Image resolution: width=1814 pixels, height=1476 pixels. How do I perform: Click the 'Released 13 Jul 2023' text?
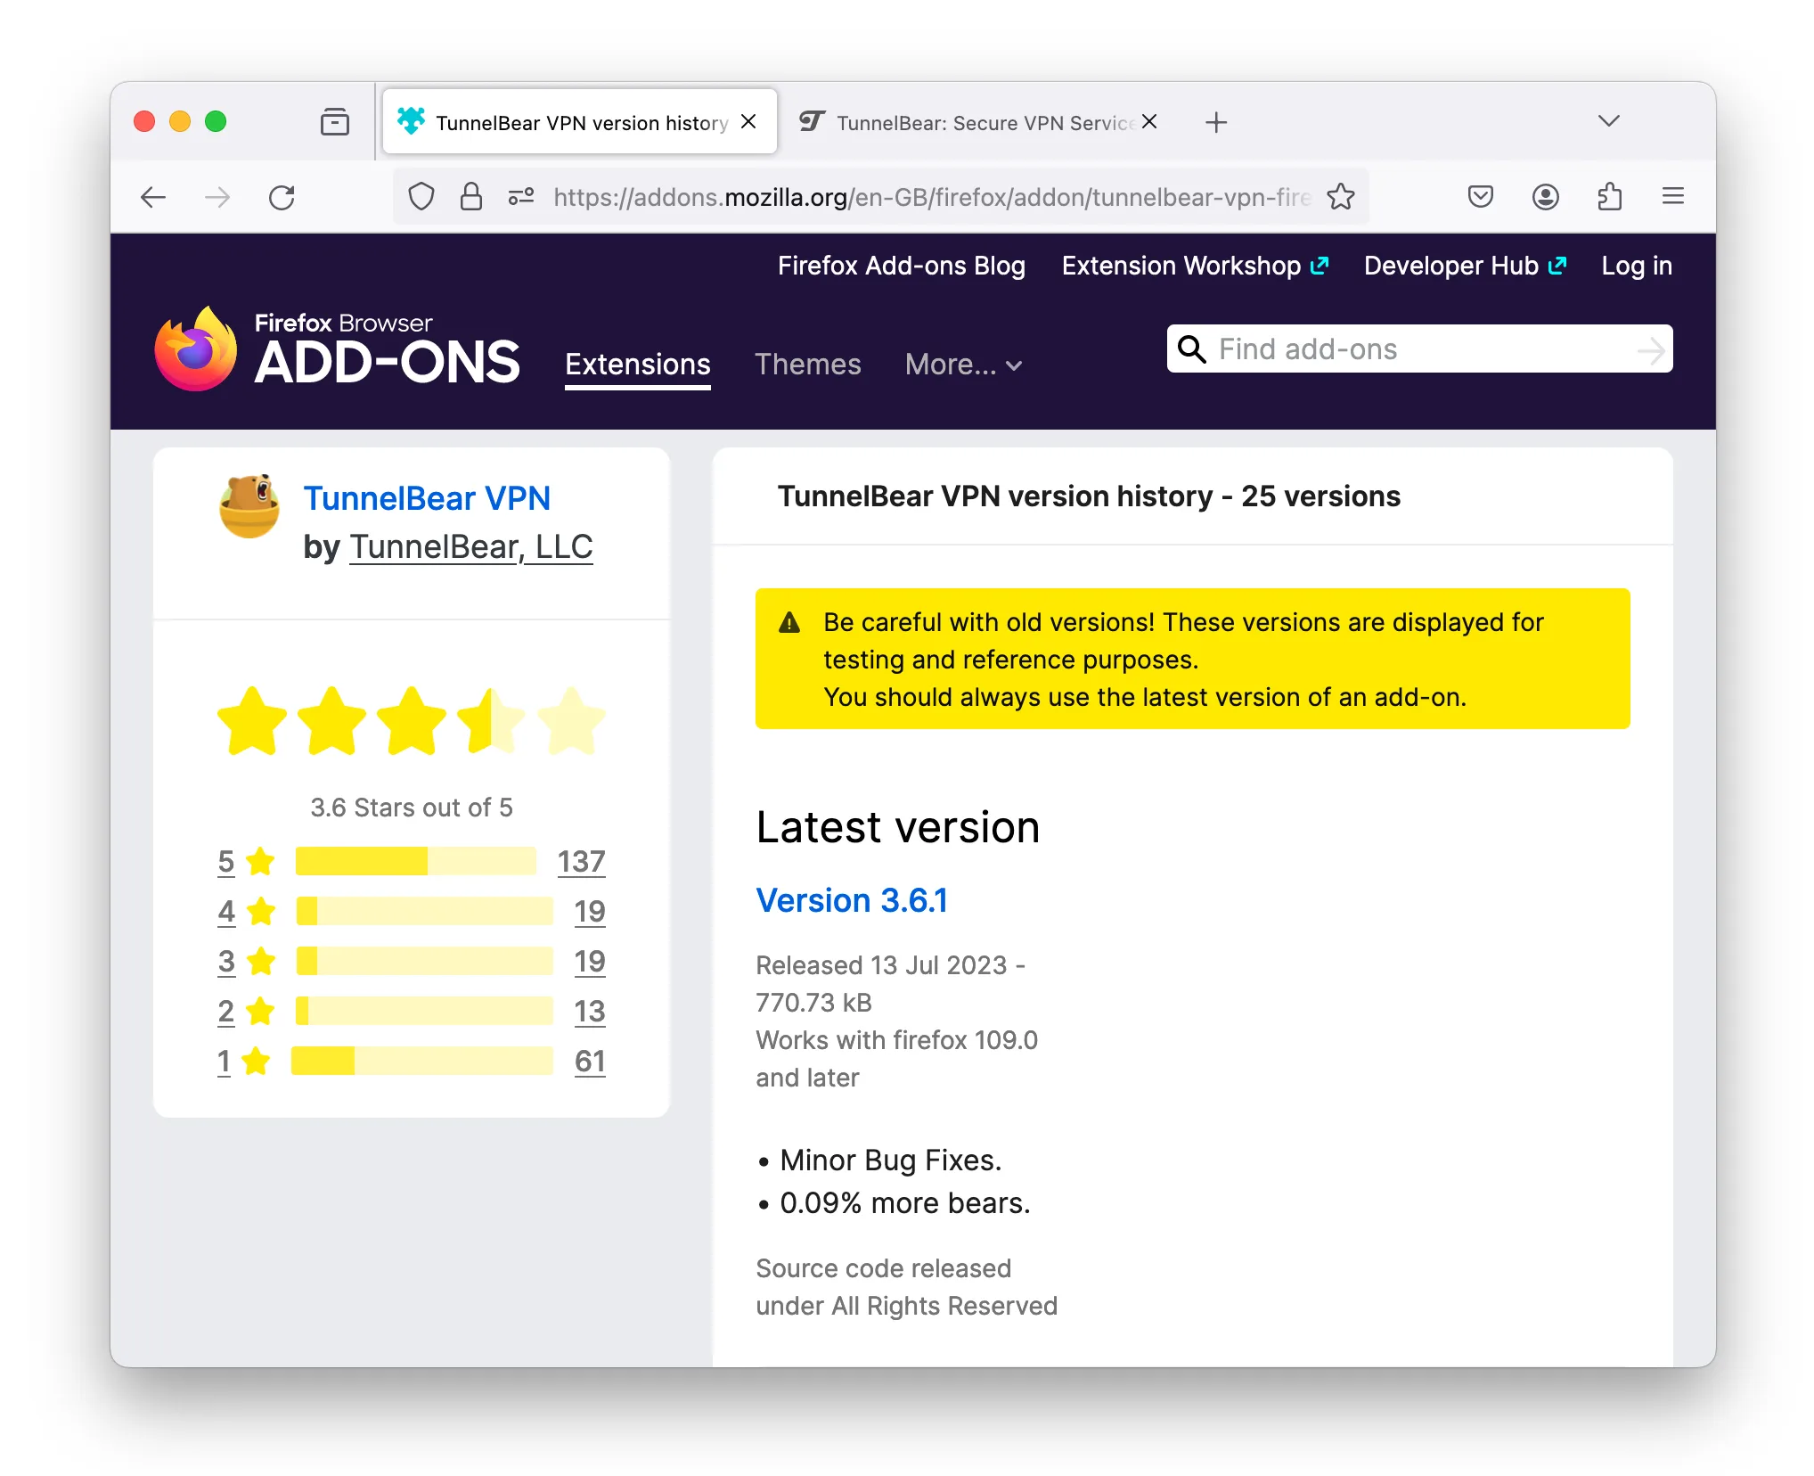click(x=881, y=965)
